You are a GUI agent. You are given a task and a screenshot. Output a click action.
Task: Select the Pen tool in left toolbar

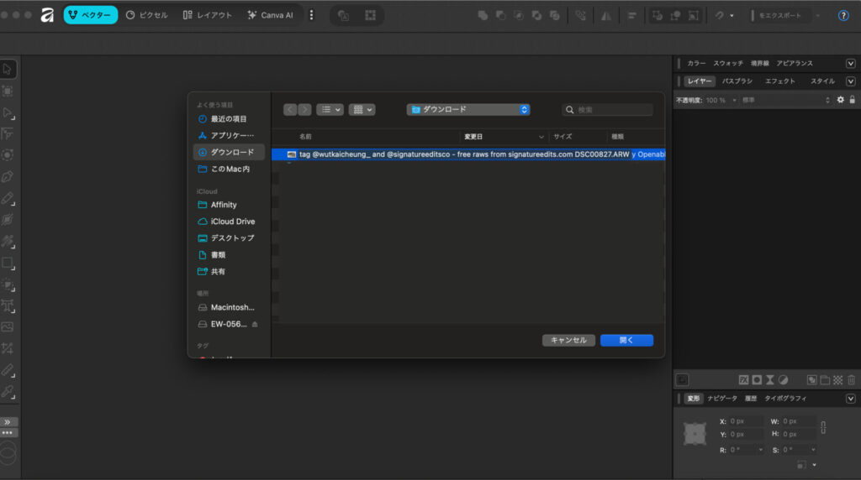[8, 177]
